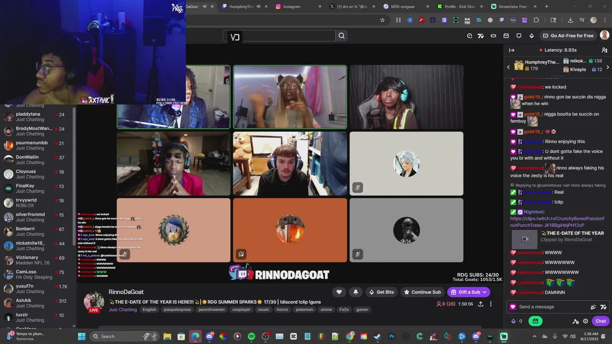
Task: Open a new browser tab
Action: tap(546, 6)
